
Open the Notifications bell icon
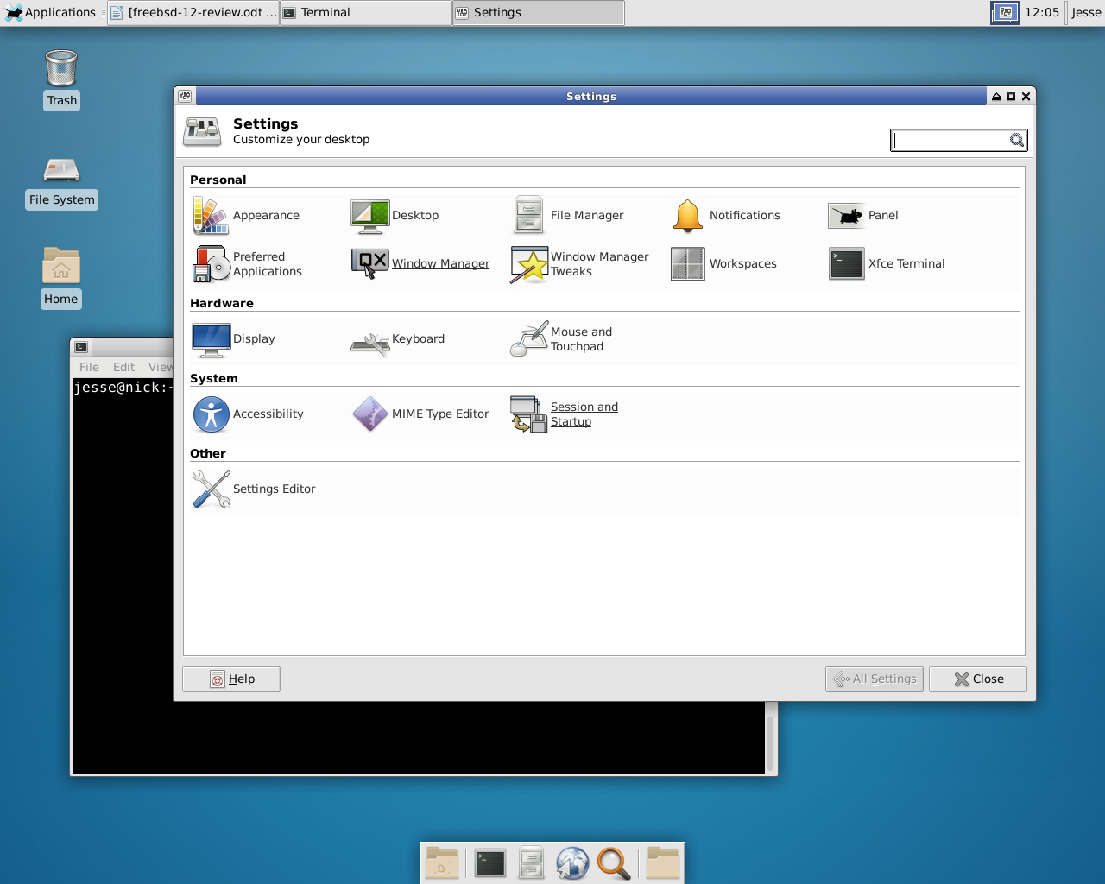point(688,216)
